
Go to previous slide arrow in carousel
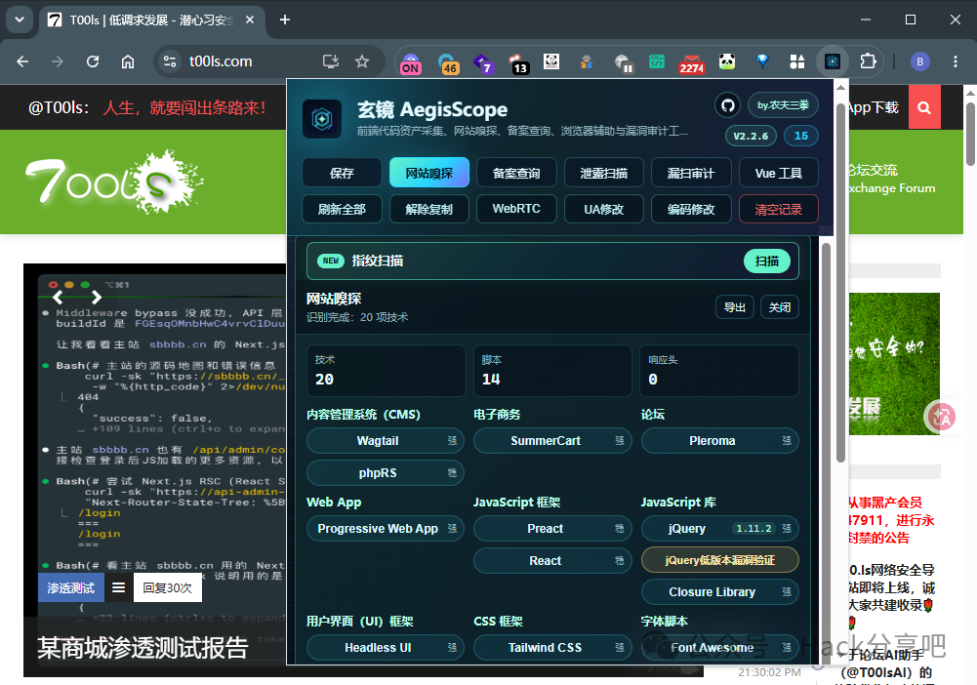tap(58, 297)
